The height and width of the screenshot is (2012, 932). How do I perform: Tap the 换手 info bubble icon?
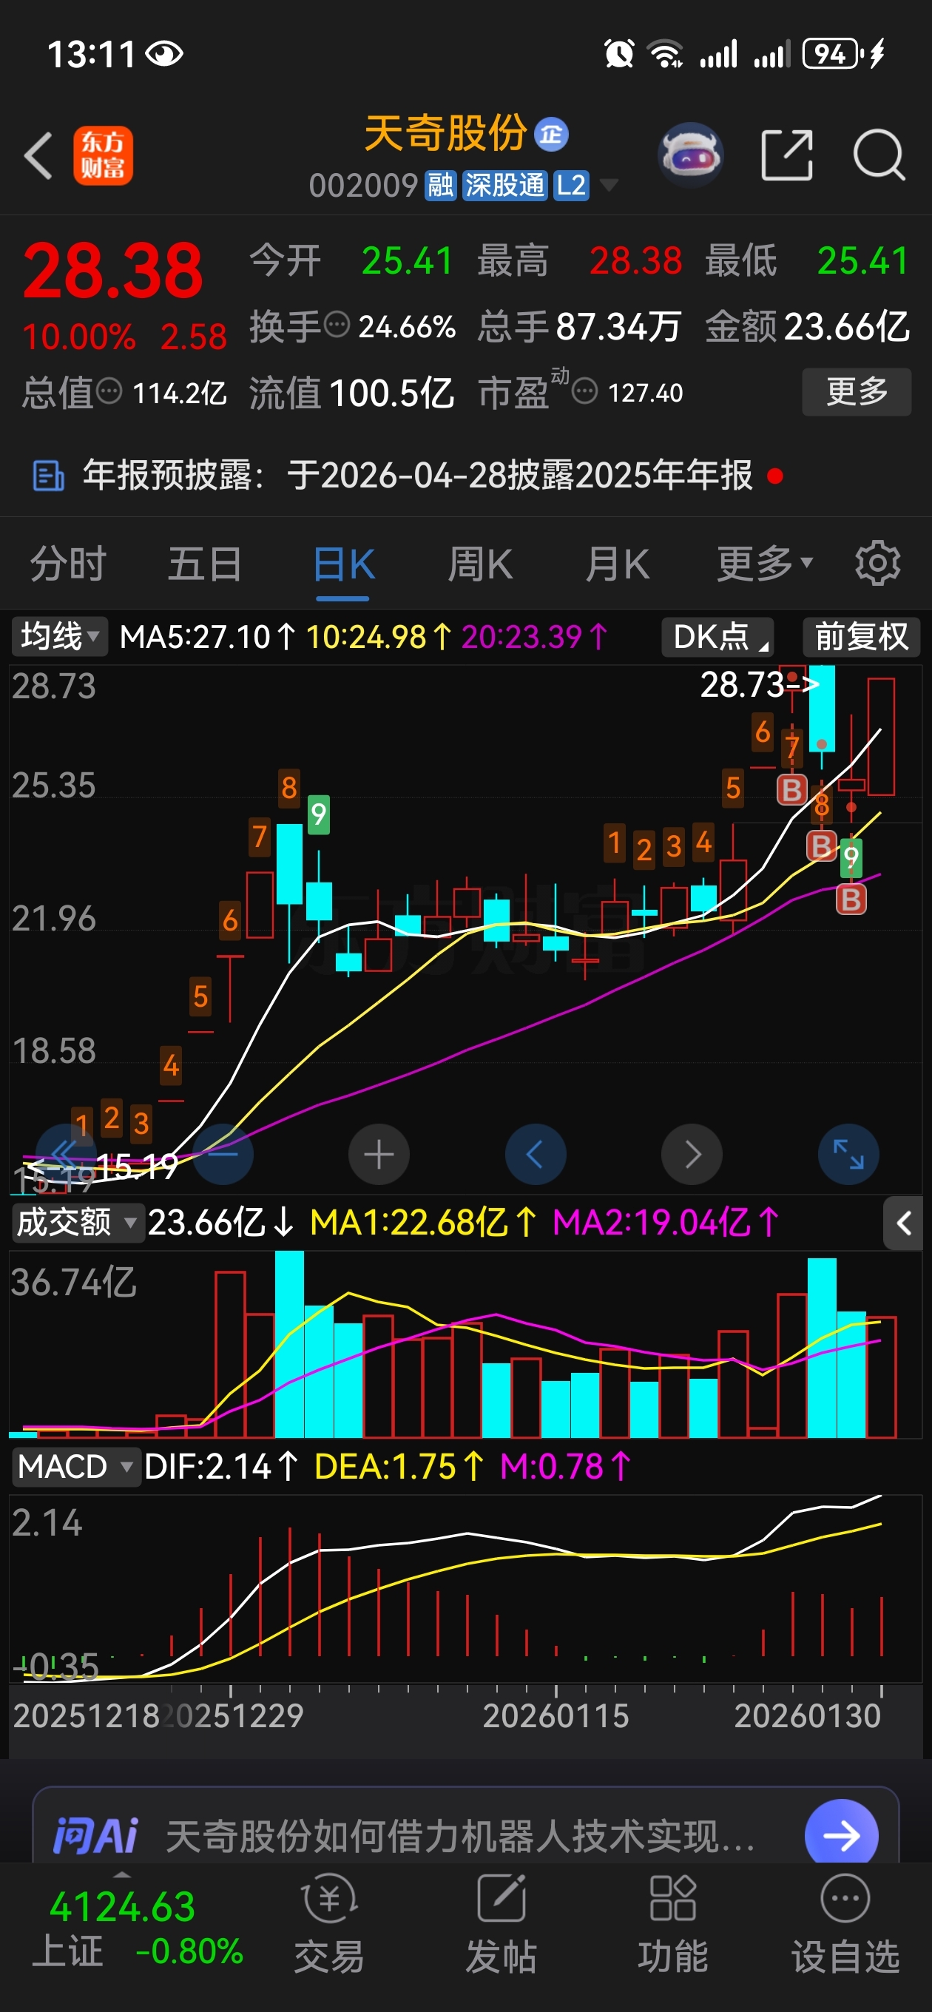[x=337, y=324]
